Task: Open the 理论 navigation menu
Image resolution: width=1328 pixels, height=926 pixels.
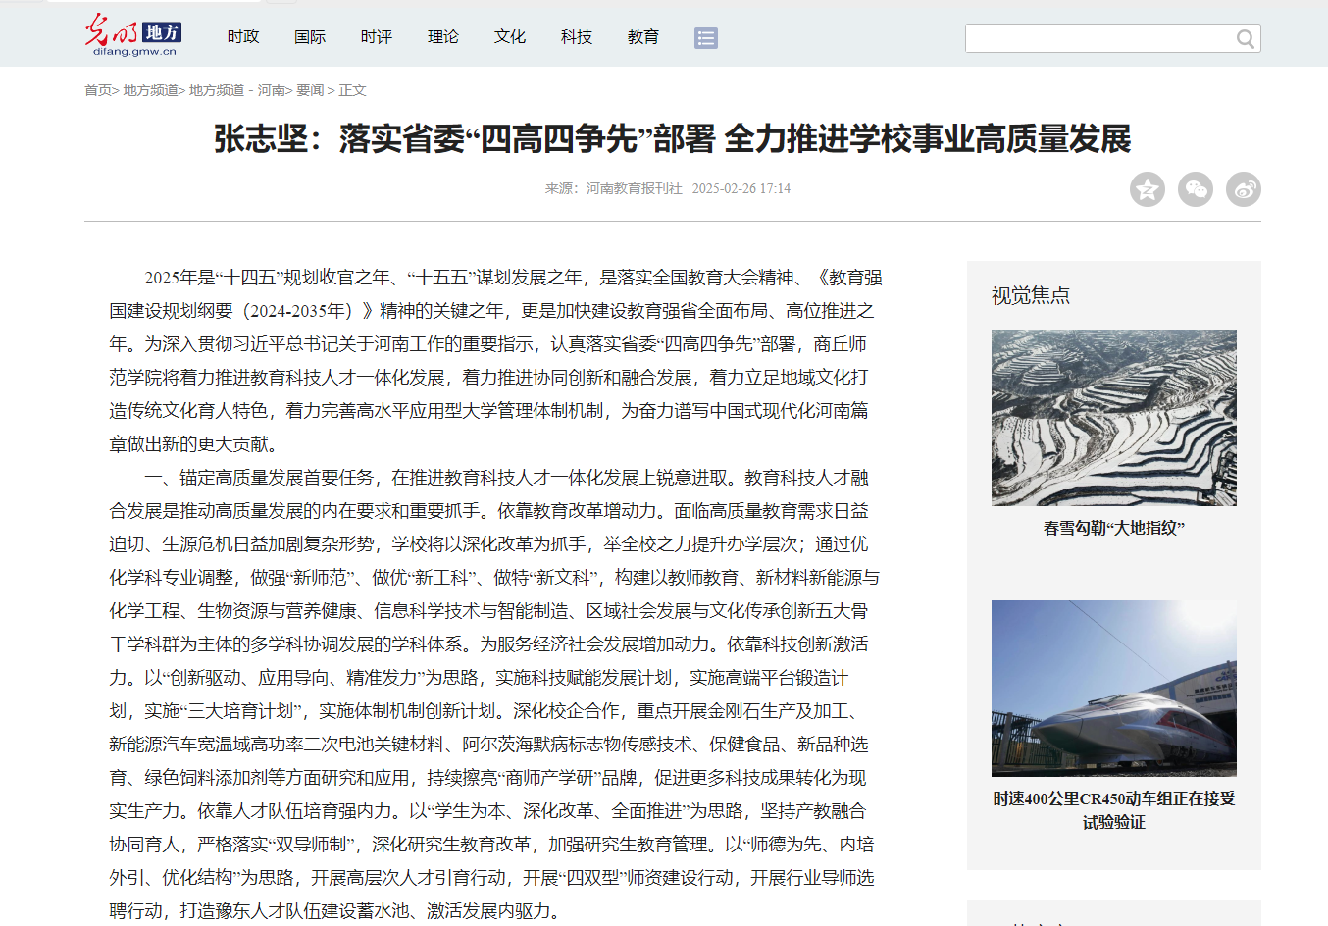Action: 443,37
